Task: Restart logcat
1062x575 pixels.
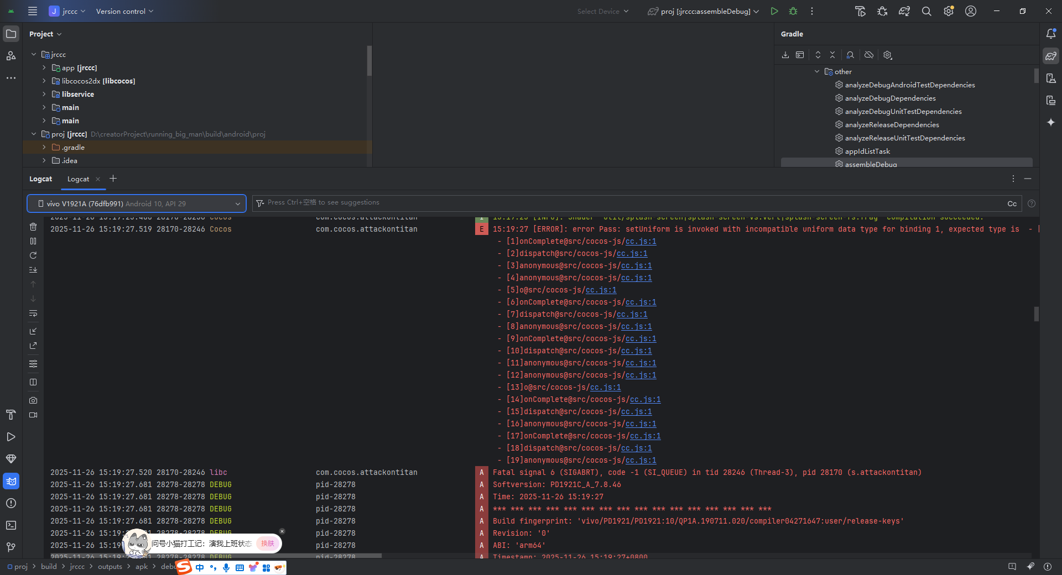Action: coord(33,255)
